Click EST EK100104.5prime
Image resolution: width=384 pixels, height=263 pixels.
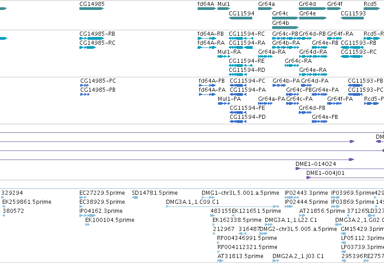point(88,225)
